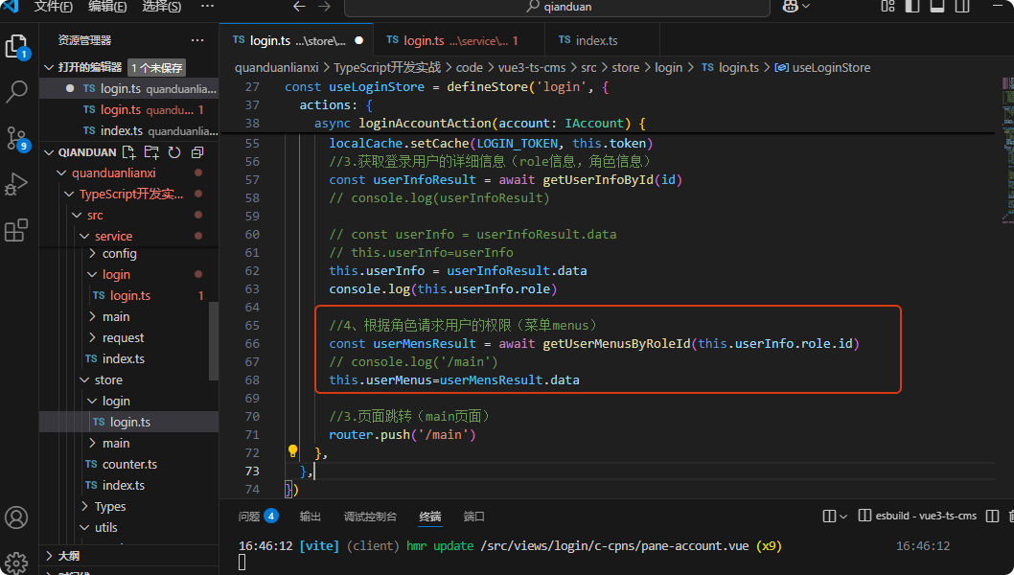Image resolution: width=1014 pixels, height=575 pixels.
Task: Open the 文件(F) menu
Action: click(x=54, y=7)
